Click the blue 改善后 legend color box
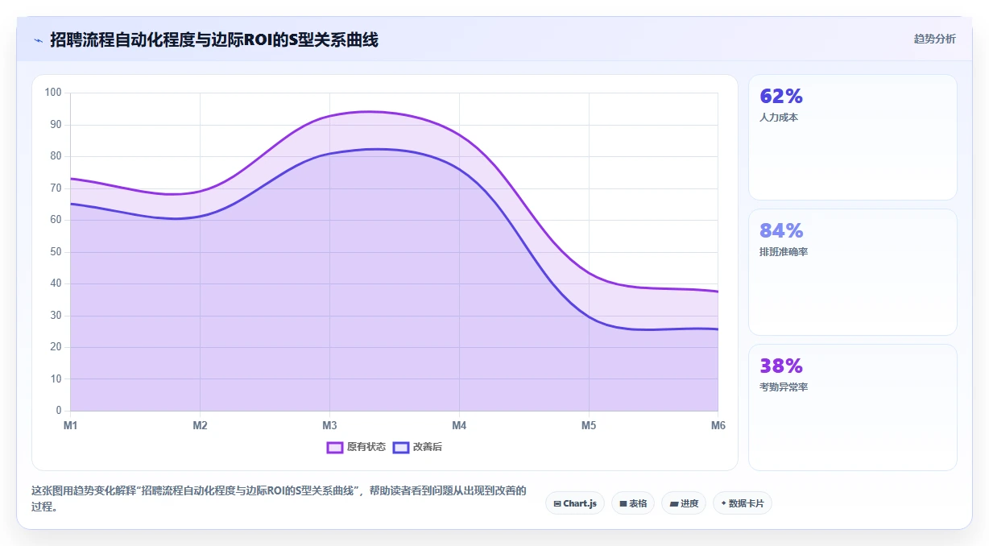Image resolution: width=989 pixels, height=546 pixels. [x=401, y=447]
